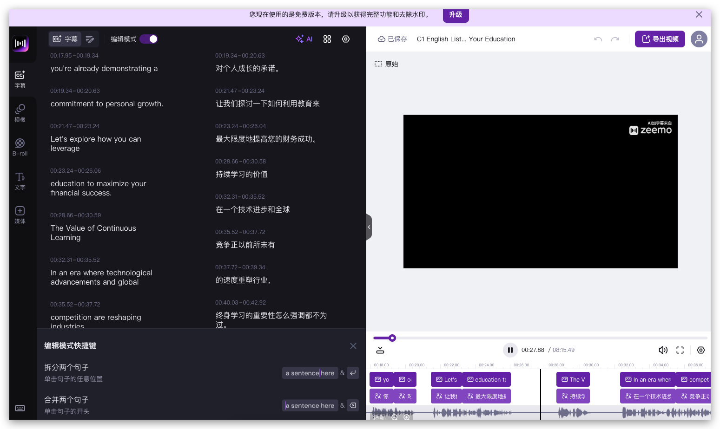Viewport: 720px width, 429px height.
Task: Edit translation '在一个技术进步和全球'
Action: pyautogui.click(x=253, y=210)
